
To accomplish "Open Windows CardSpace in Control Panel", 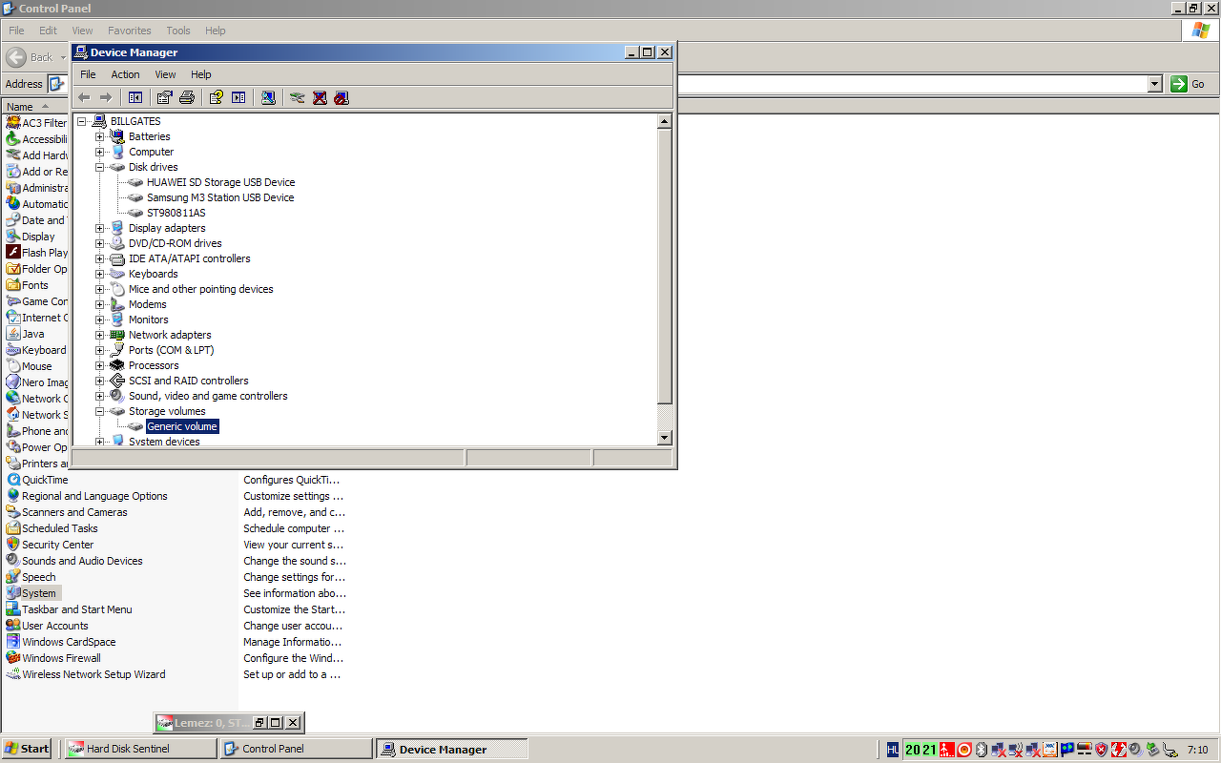I will coord(61,642).
